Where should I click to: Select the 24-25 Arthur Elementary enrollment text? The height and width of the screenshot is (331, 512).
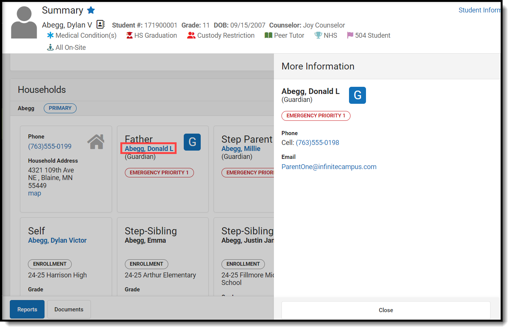(x=160, y=275)
